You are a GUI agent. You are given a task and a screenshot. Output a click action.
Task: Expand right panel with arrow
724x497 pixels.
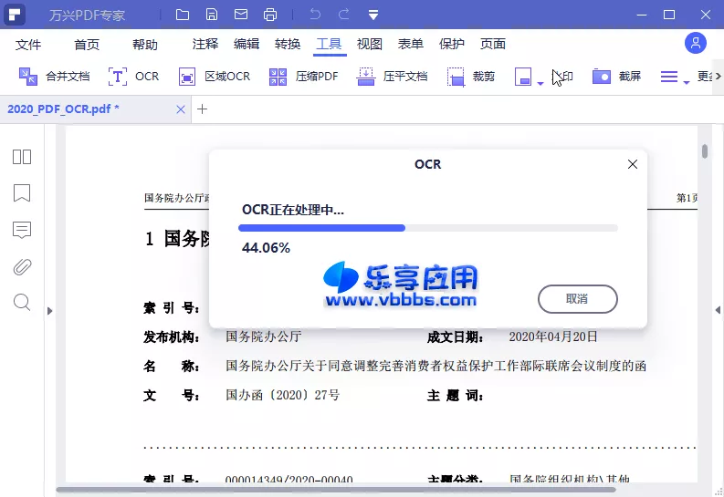[718, 310]
